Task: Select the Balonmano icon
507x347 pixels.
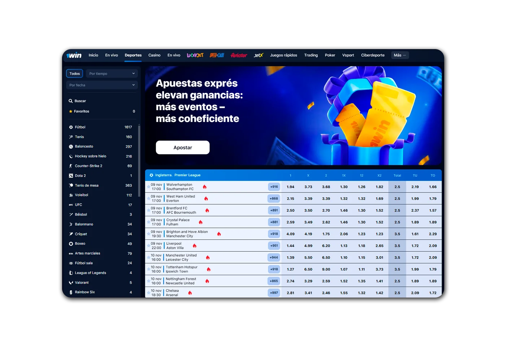Action: 71,224
